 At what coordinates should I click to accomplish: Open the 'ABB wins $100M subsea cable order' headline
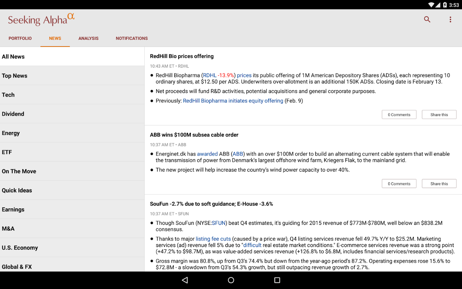click(194, 135)
